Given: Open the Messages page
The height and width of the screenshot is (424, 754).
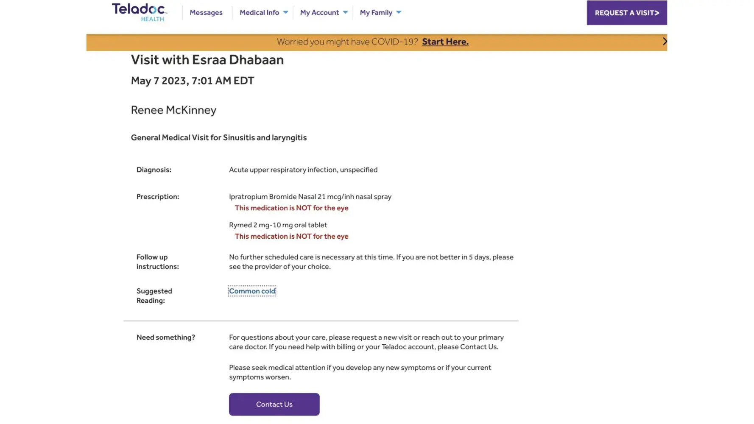Looking at the screenshot, I should 206,13.
